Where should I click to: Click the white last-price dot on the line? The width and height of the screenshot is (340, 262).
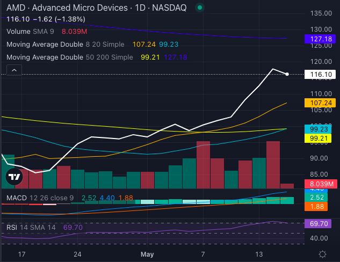click(287, 74)
